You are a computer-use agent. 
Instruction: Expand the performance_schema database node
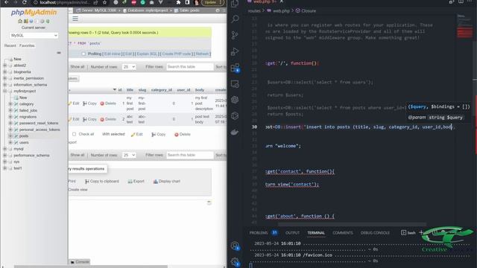coord(5,156)
